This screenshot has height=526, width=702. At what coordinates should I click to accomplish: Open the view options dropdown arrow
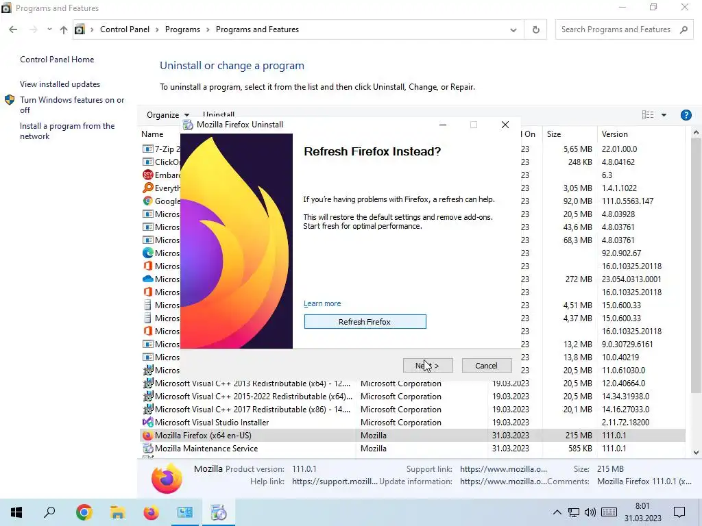point(664,115)
